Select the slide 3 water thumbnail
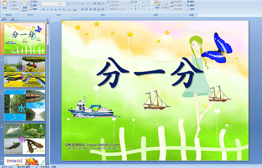This screenshot has width=262, height=168. click(x=25, y=105)
